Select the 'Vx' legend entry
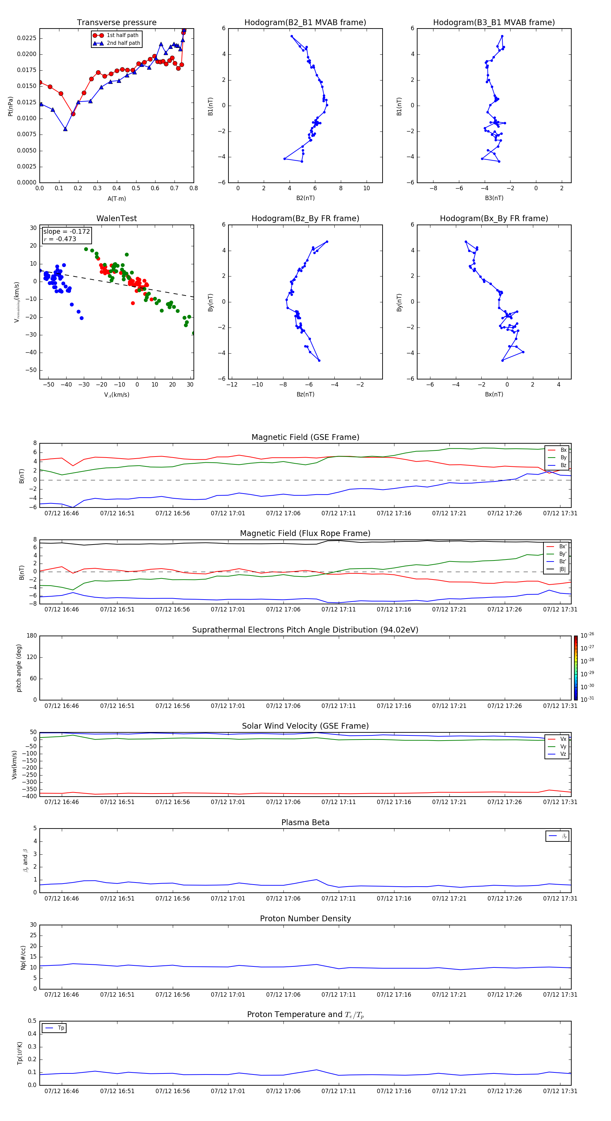Screen dimensions: 611x1121 (557, 739)
